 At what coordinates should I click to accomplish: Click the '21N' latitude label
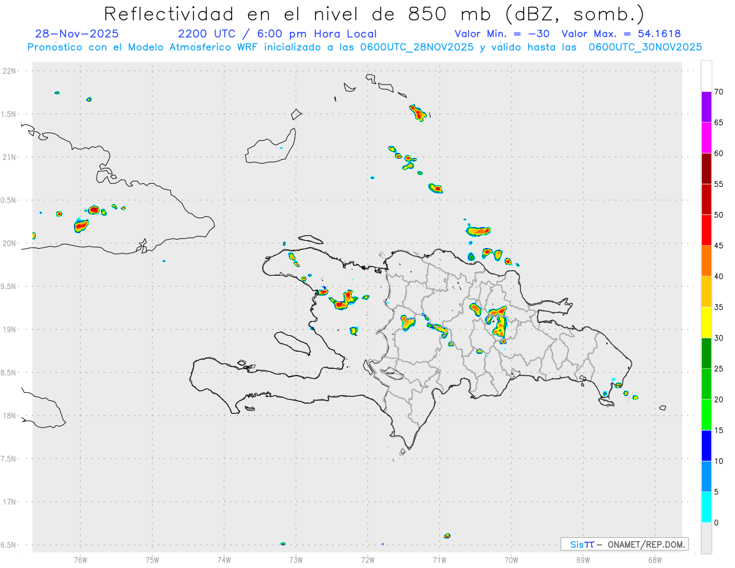click(x=10, y=157)
